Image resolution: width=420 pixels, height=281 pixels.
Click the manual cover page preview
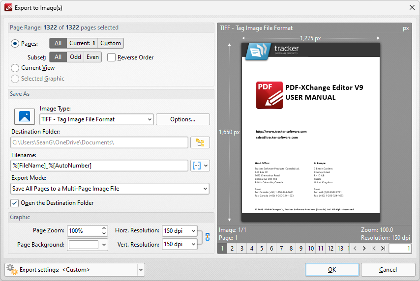[x=311, y=132]
